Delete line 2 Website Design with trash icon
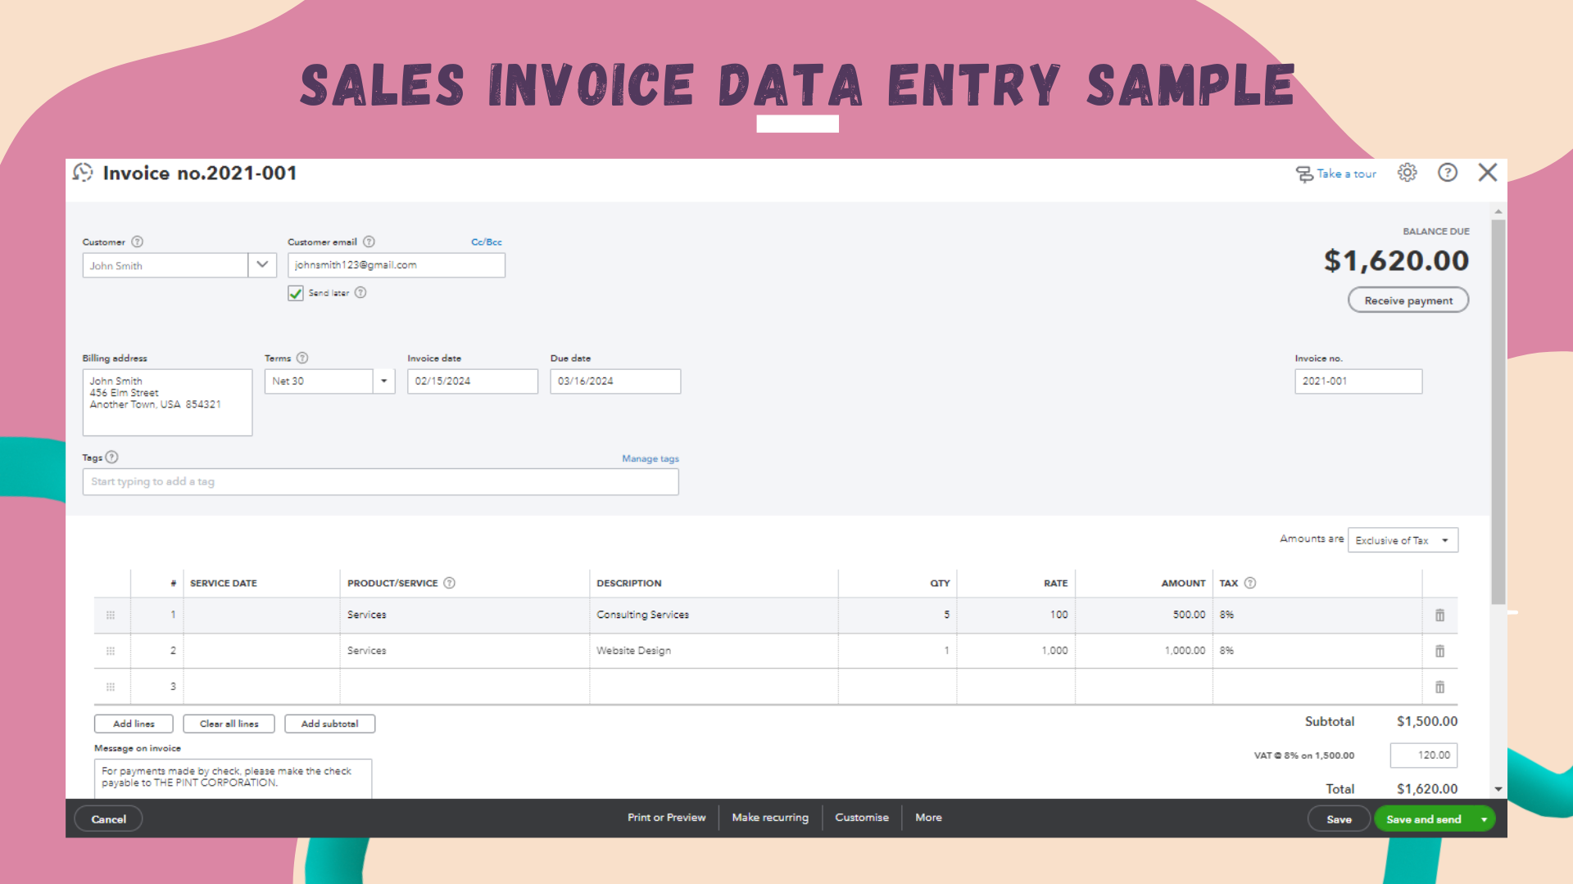Image resolution: width=1573 pixels, height=884 pixels. click(x=1439, y=651)
